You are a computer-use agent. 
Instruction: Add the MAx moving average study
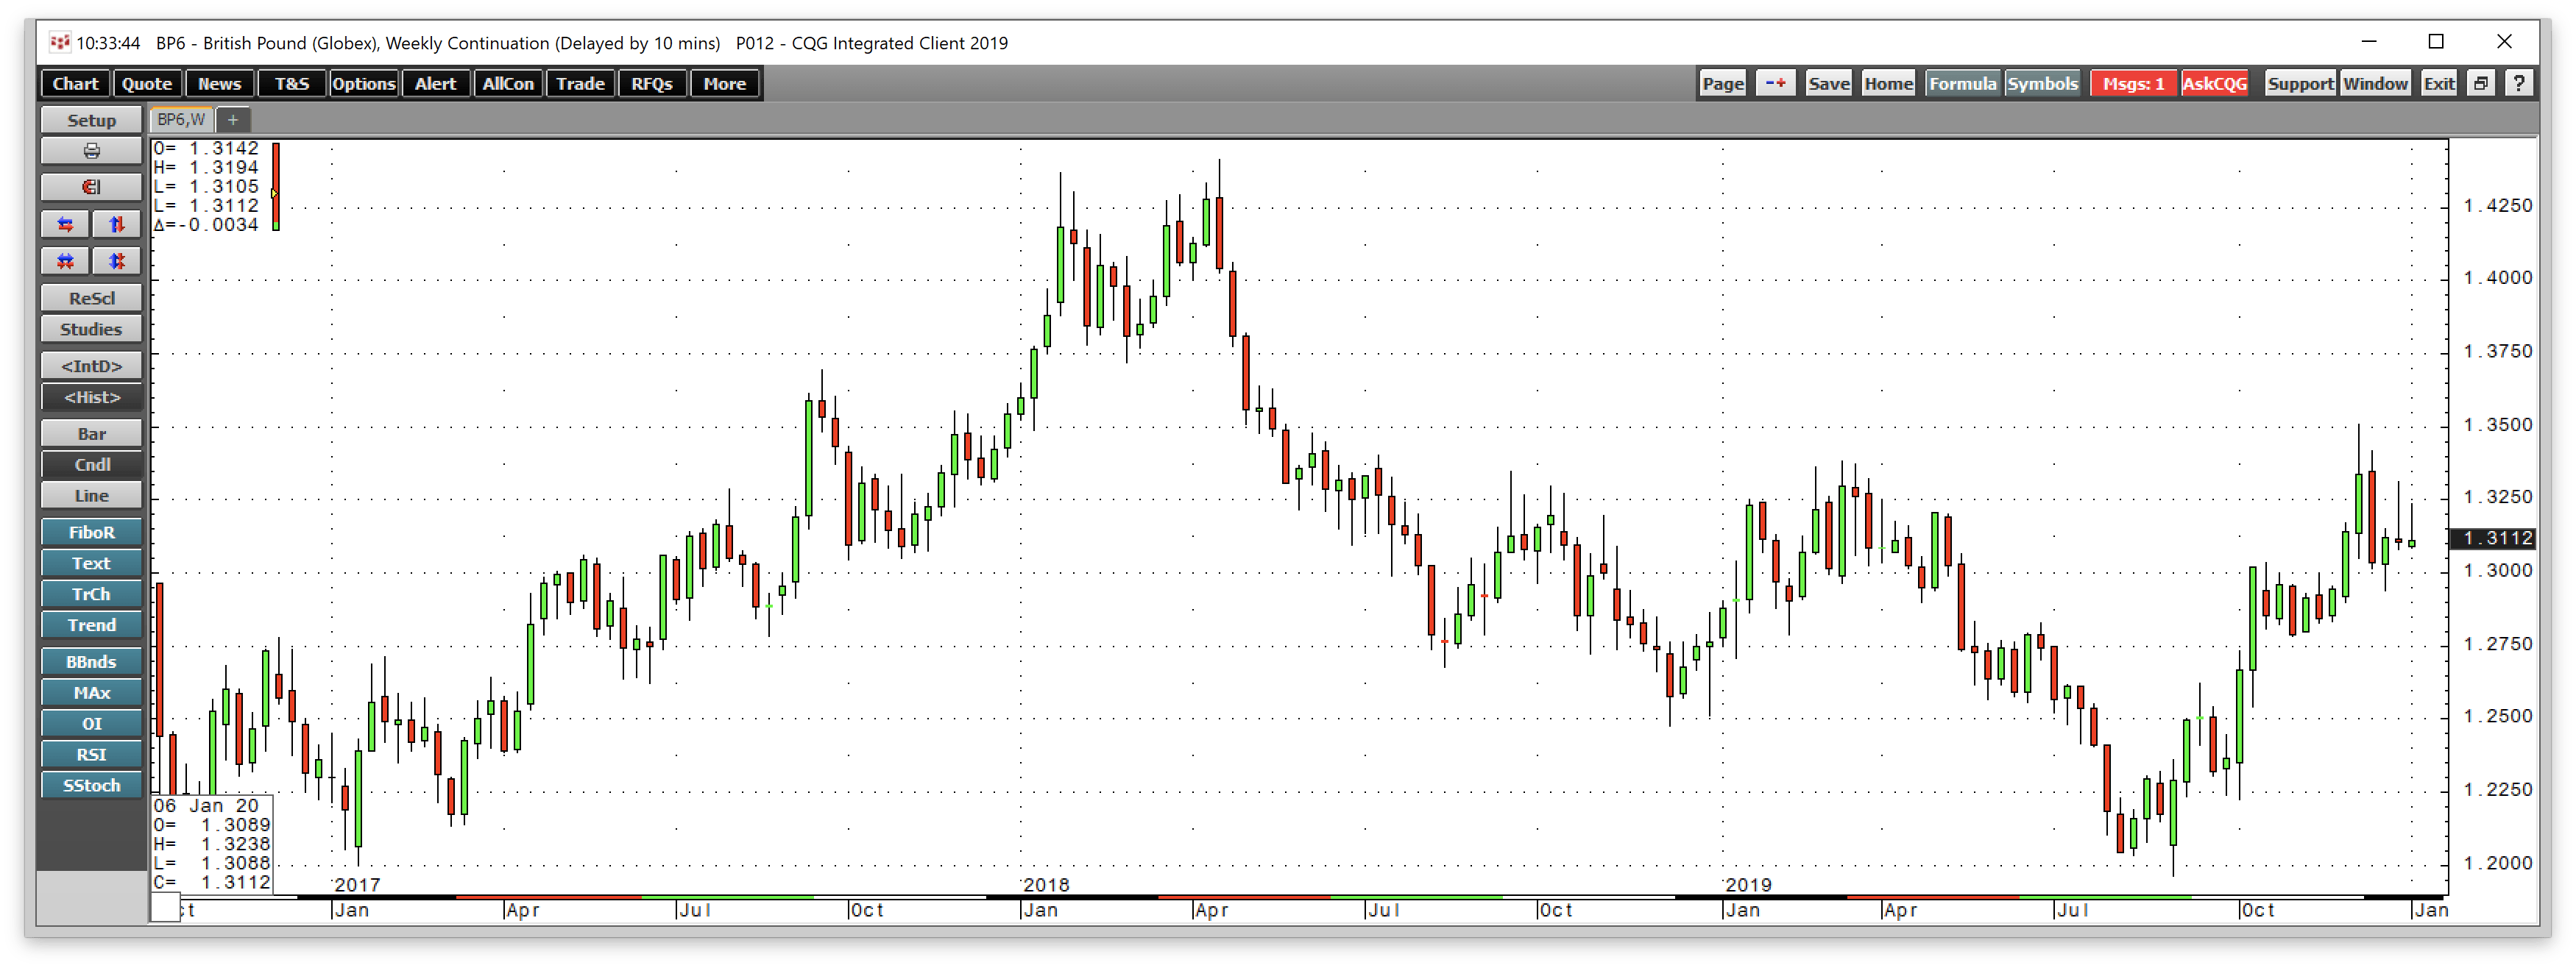pos(91,692)
